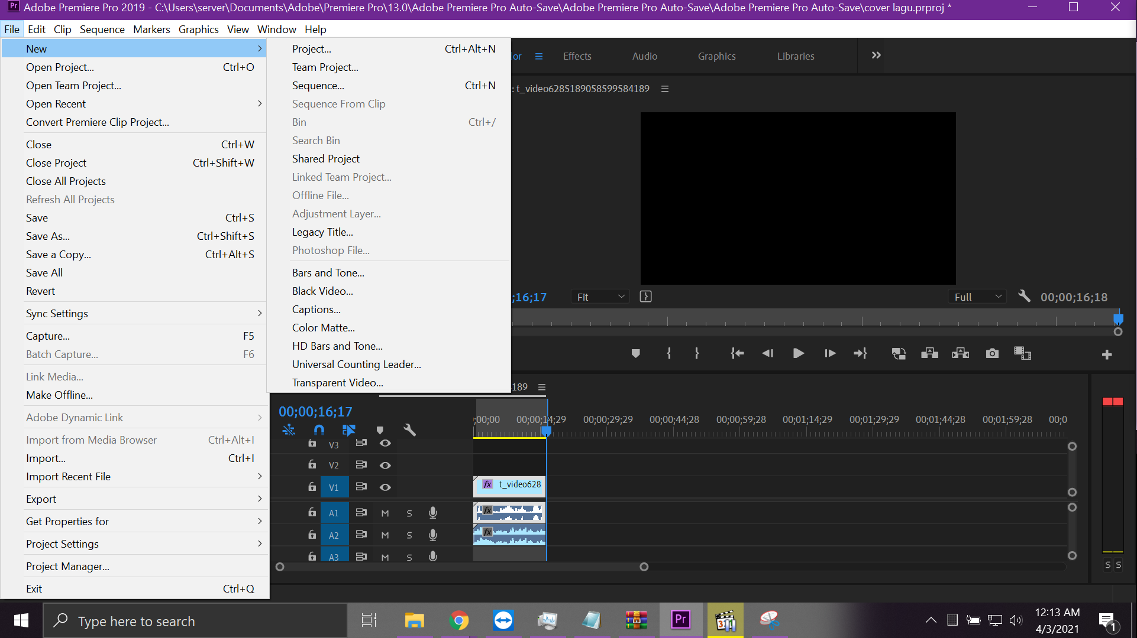This screenshot has height=638, width=1137.
Task: Toggle lock on V1 track
Action: coord(312,487)
